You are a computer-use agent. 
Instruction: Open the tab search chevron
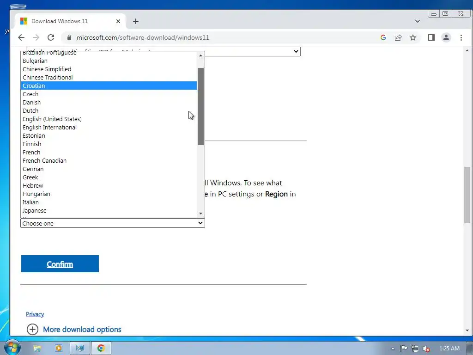point(418,21)
